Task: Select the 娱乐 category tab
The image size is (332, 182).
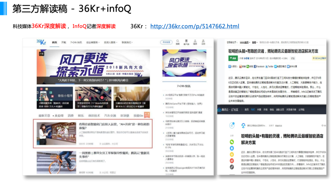Action: [x=81, y=116]
